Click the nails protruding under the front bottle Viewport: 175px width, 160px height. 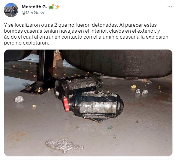click(96, 119)
